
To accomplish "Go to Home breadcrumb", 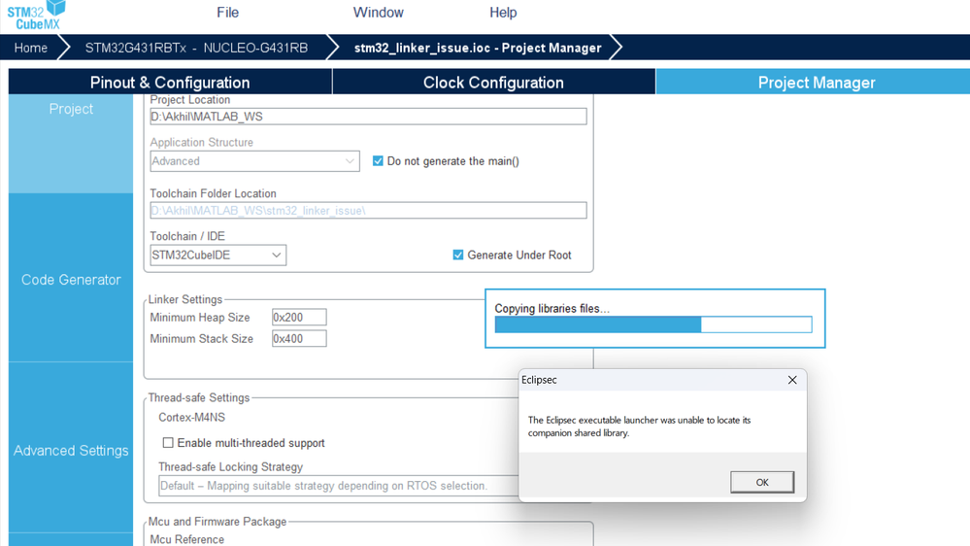I will tap(30, 48).
